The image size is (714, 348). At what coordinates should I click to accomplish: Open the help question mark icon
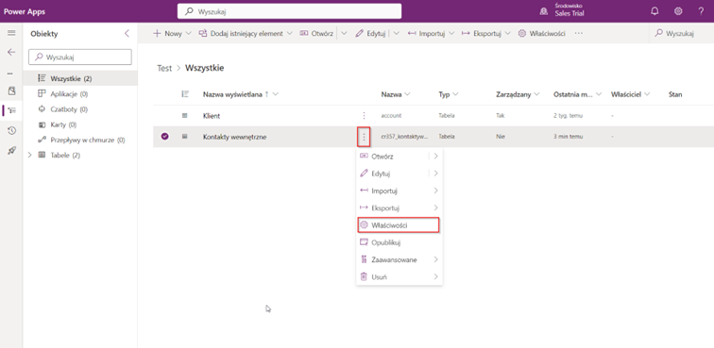click(x=701, y=11)
